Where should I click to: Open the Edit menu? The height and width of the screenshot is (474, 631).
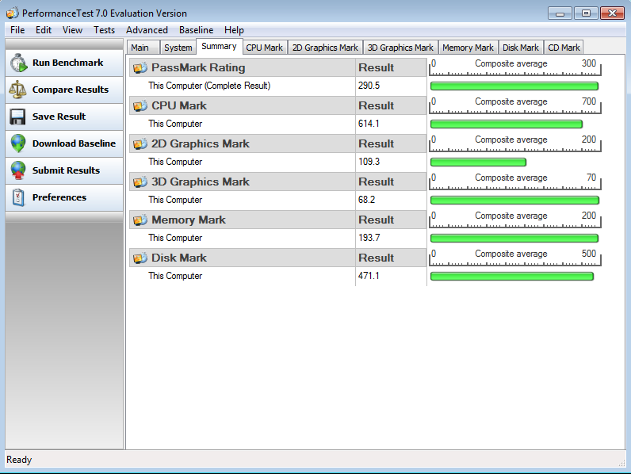point(43,30)
